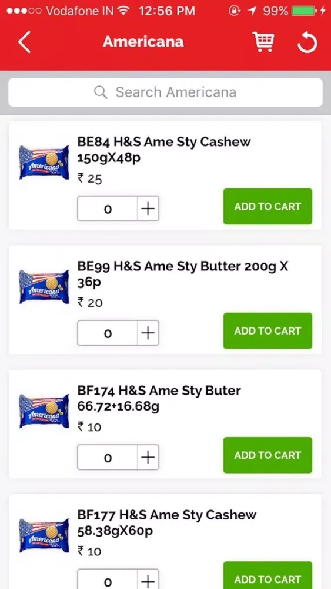Open the shopping cart icon
Screen dimensions: 331x589
[x=263, y=42]
